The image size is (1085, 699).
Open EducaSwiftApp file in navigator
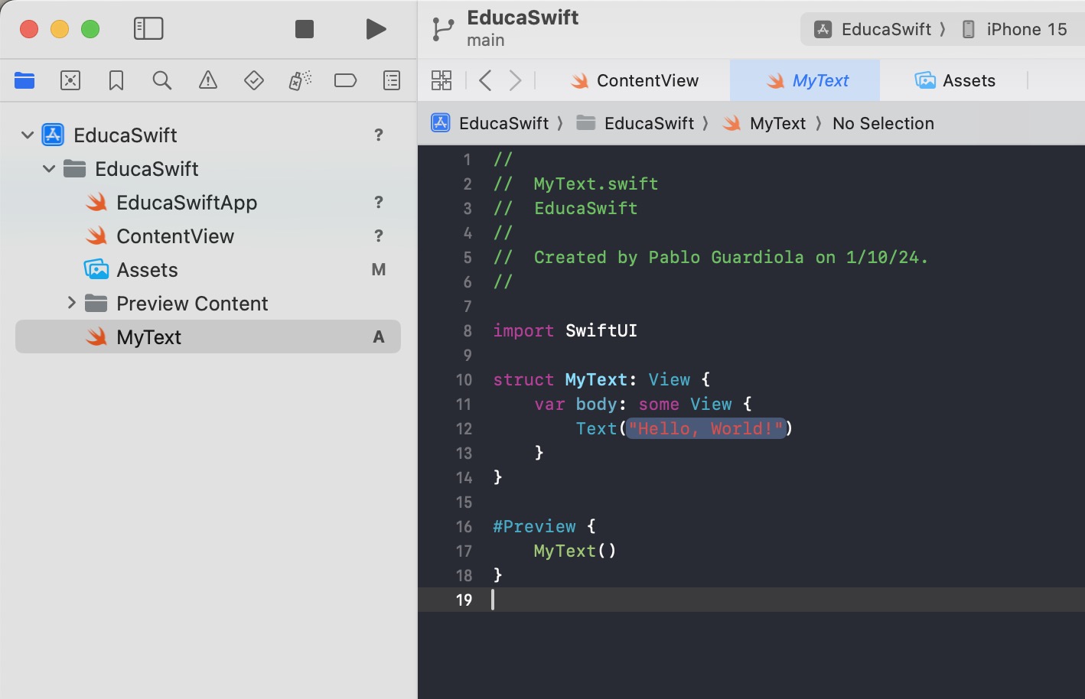tap(208, 203)
